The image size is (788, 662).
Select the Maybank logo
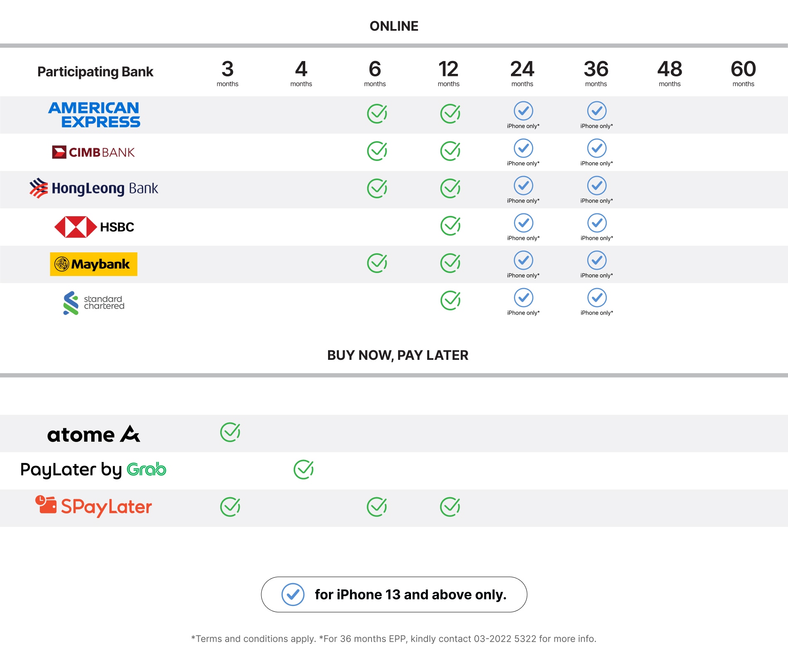click(94, 264)
